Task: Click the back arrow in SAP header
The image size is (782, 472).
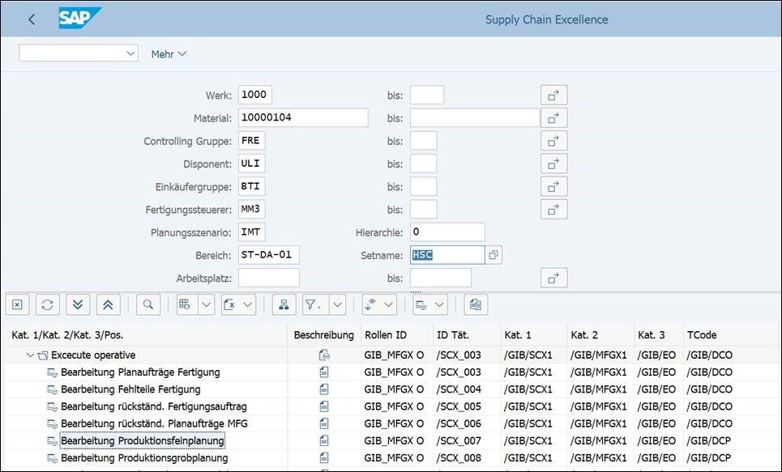Action: [32, 19]
